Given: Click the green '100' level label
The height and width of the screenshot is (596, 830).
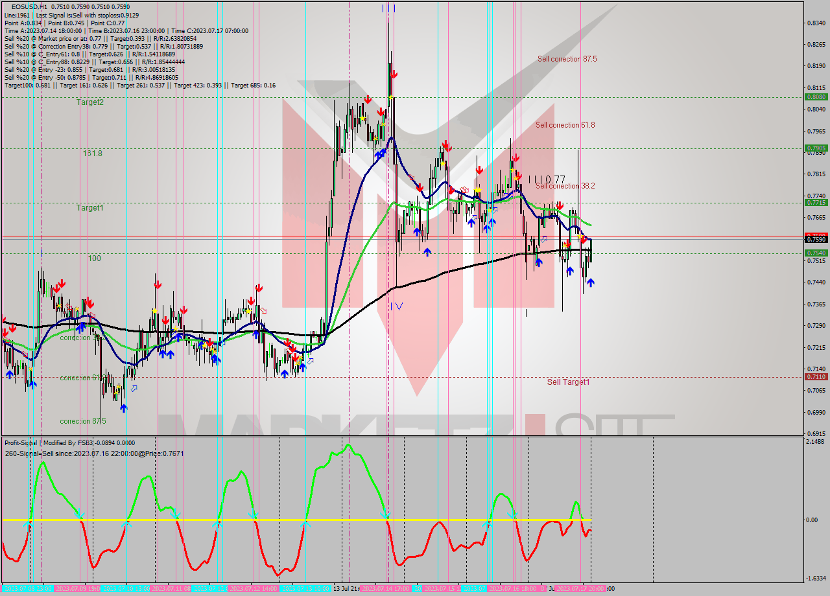Looking at the screenshot, I should click(95, 258).
